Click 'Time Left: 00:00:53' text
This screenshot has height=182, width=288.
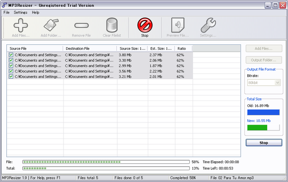click(218, 168)
